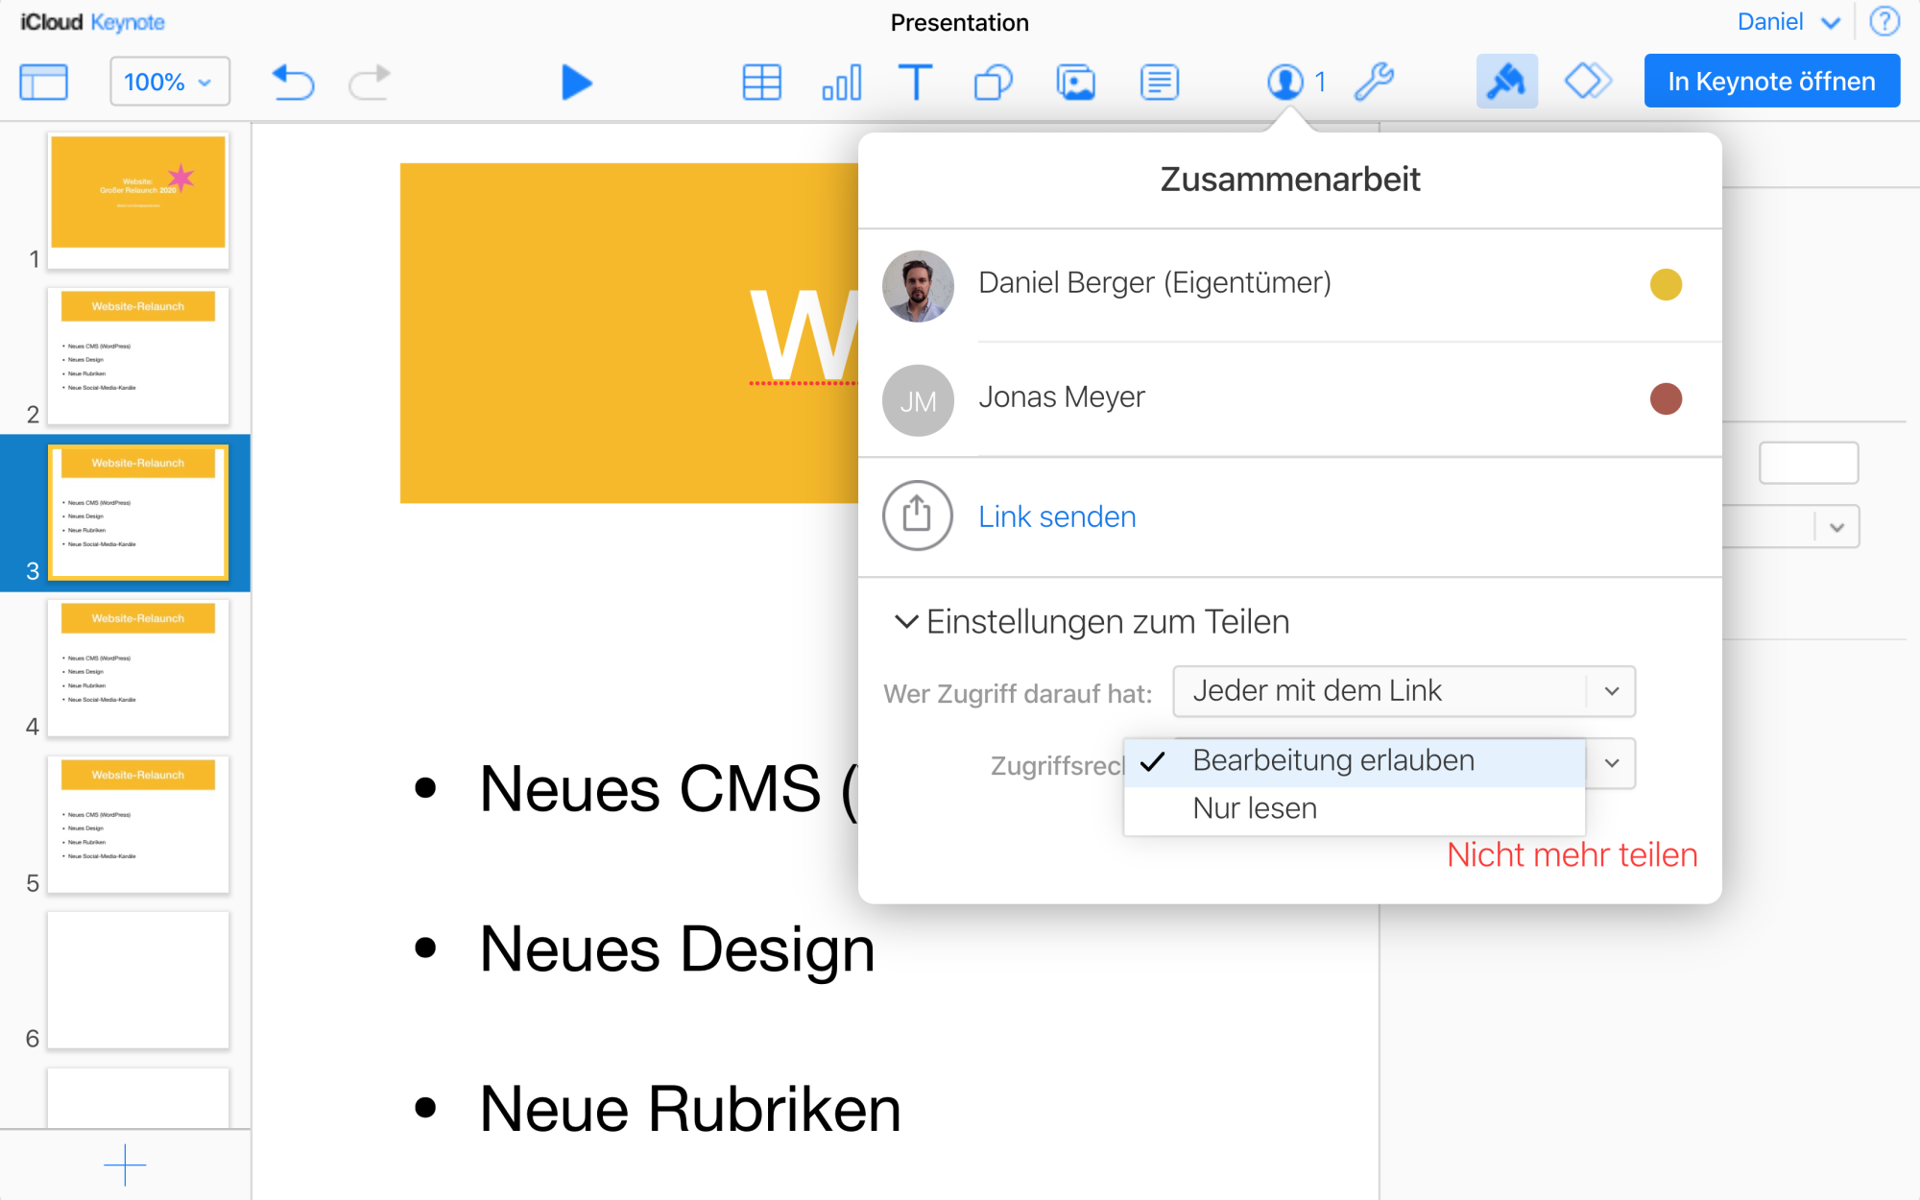
Task: Insert an image via the media icon
Action: 1076,83
